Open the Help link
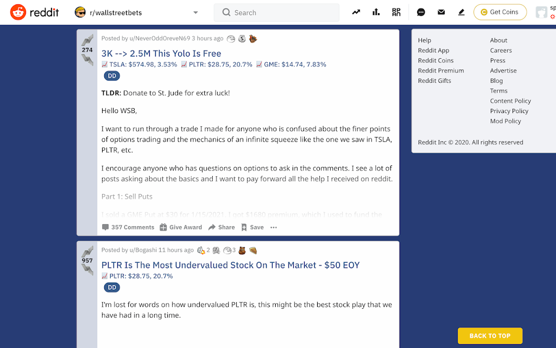The width and height of the screenshot is (556, 348). 425,40
